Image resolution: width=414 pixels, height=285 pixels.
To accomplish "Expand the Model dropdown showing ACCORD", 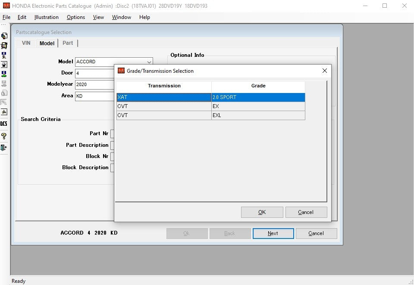I will pyautogui.click(x=149, y=62).
